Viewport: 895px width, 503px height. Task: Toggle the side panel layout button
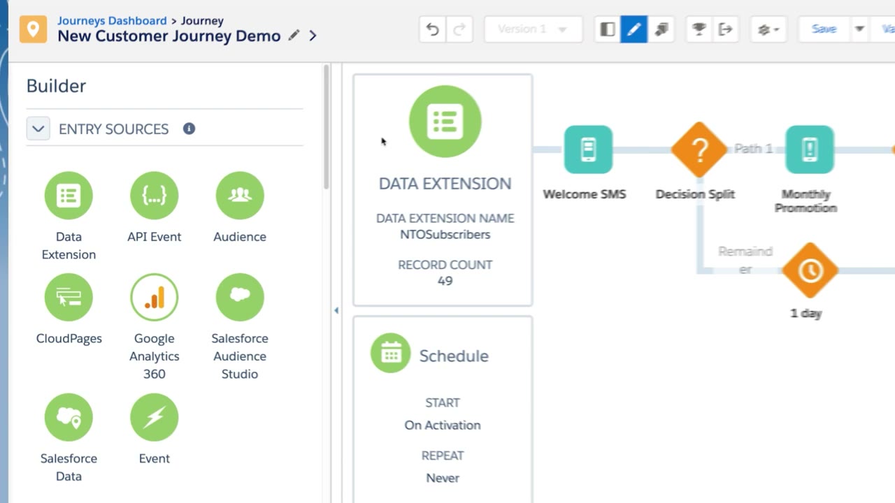[608, 29]
